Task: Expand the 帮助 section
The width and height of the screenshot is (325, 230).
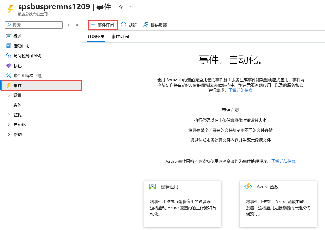Action: tap(9, 134)
